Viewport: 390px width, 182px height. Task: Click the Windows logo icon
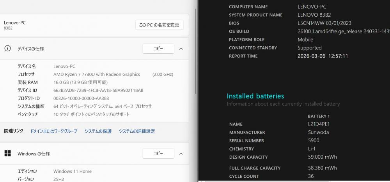pos(8,154)
